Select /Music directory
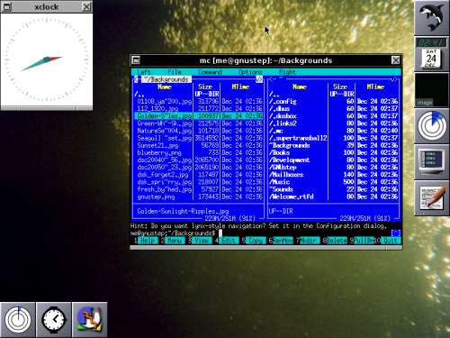Viewport: 450px width, 338px height. 333,182
